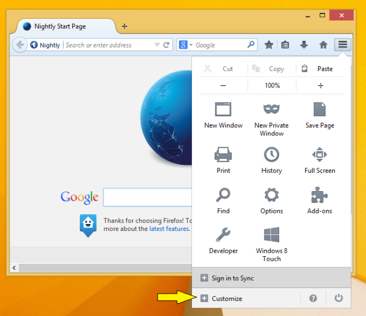Click Paste in the edit controls
This screenshot has height=316, width=366.
click(320, 69)
